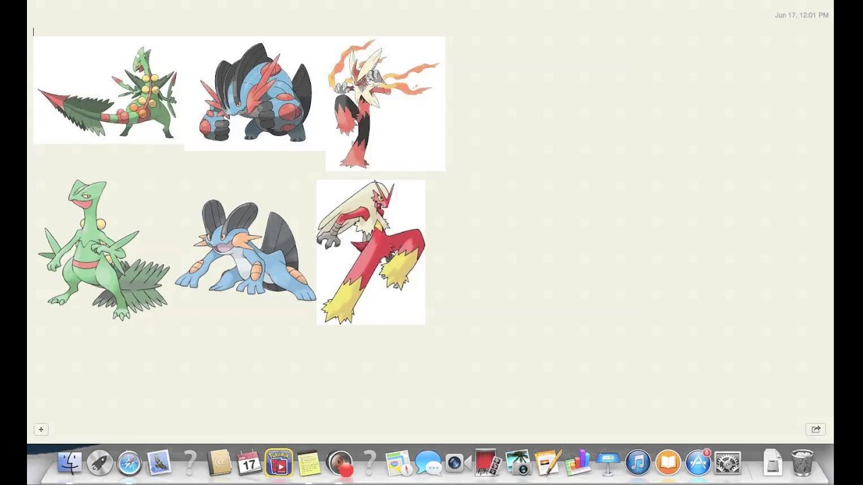Screen dimensions: 863x485
Task: Open Contacts address book icon
Action: tap(219, 463)
